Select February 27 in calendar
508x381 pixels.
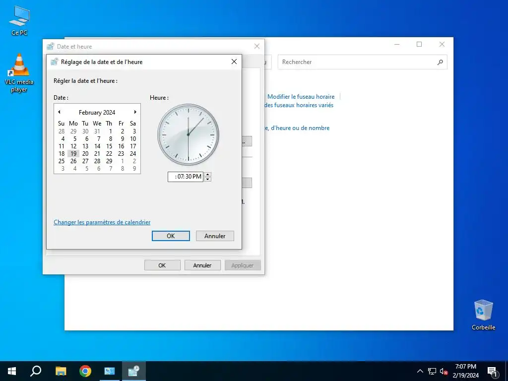(x=85, y=161)
